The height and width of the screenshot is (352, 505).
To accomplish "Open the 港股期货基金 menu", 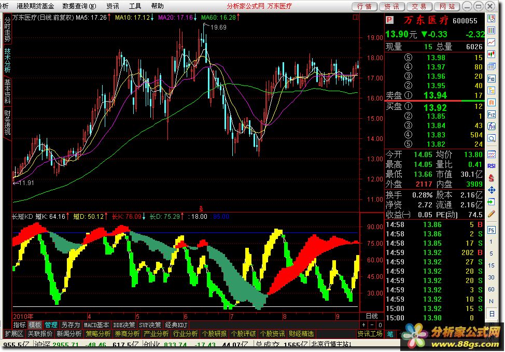I will 35,6.
